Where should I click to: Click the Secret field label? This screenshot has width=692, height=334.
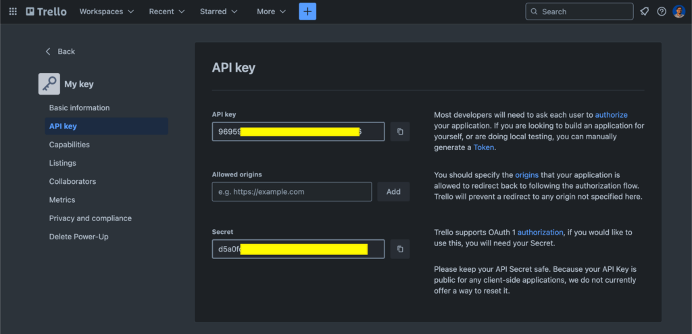pos(222,232)
